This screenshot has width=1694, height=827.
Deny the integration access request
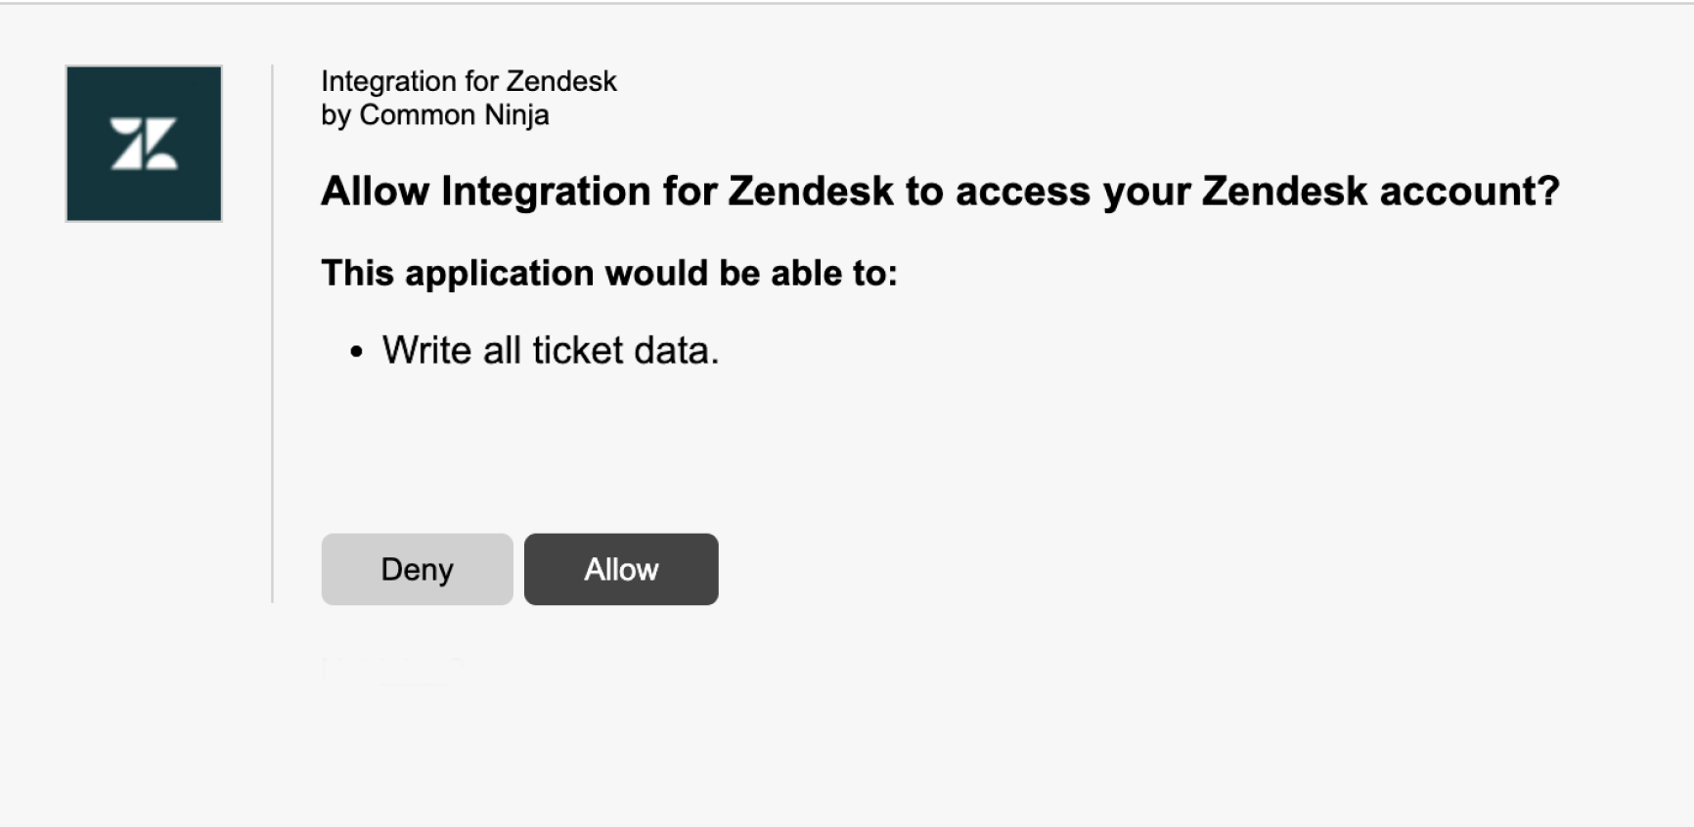click(x=417, y=569)
